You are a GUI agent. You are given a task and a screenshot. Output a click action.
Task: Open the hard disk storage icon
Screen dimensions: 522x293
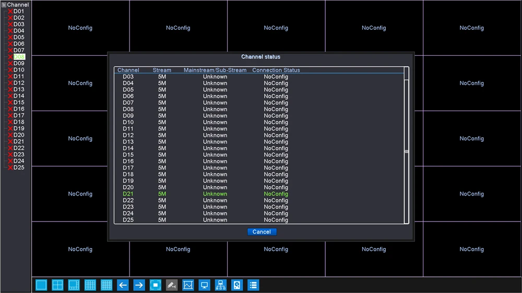point(237,285)
